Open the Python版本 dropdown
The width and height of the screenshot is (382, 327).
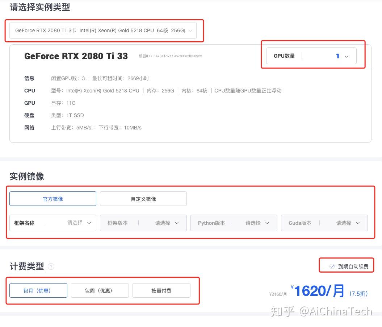[x=234, y=223]
